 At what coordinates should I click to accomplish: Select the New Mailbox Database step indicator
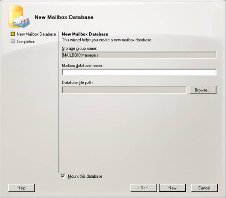click(13, 34)
